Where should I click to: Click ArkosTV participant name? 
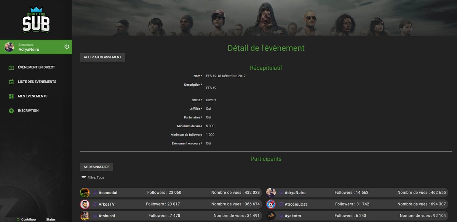click(107, 204)
